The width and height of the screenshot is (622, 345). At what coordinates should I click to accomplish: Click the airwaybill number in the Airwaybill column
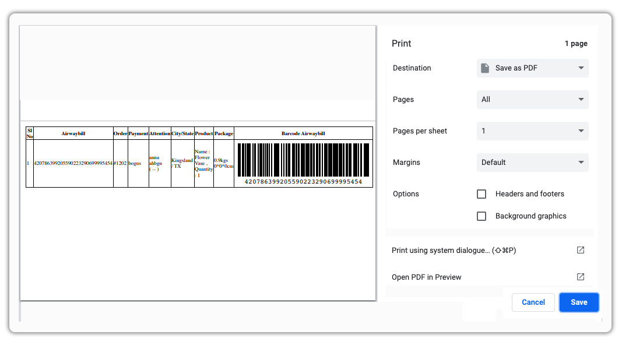(73, 163)
